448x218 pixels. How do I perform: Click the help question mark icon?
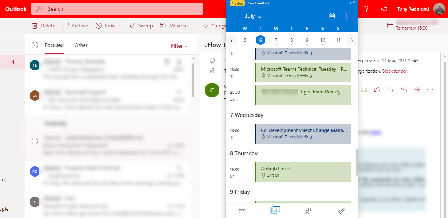366,9
